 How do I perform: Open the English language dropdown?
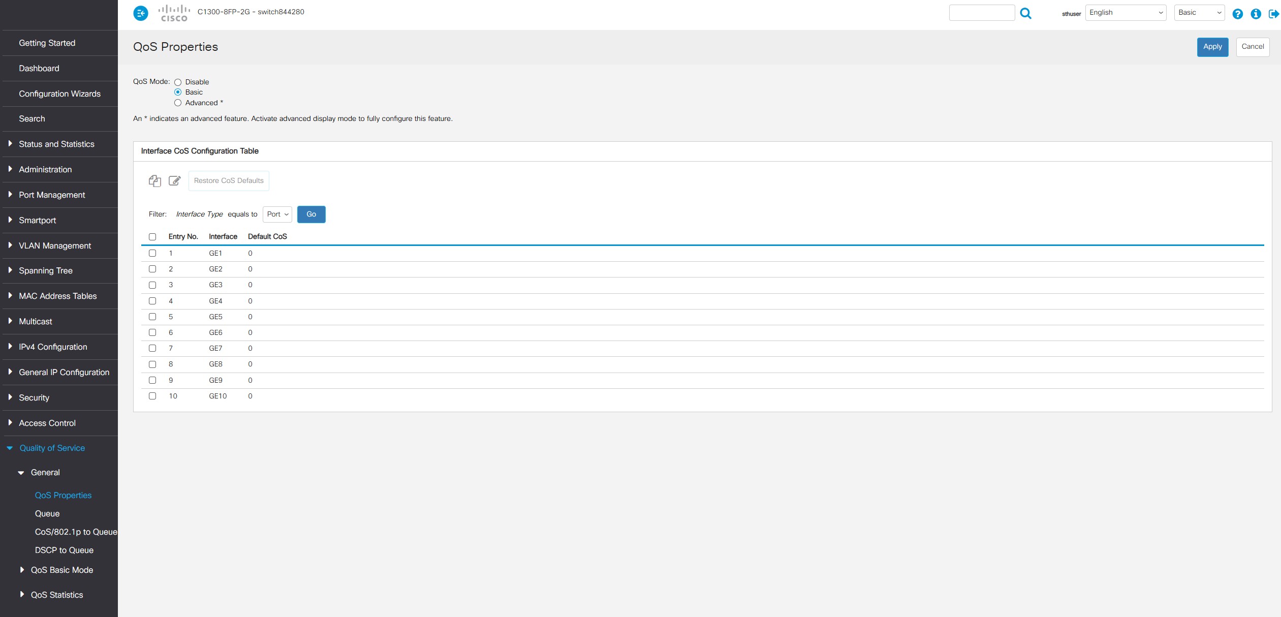click(1125, 13)
